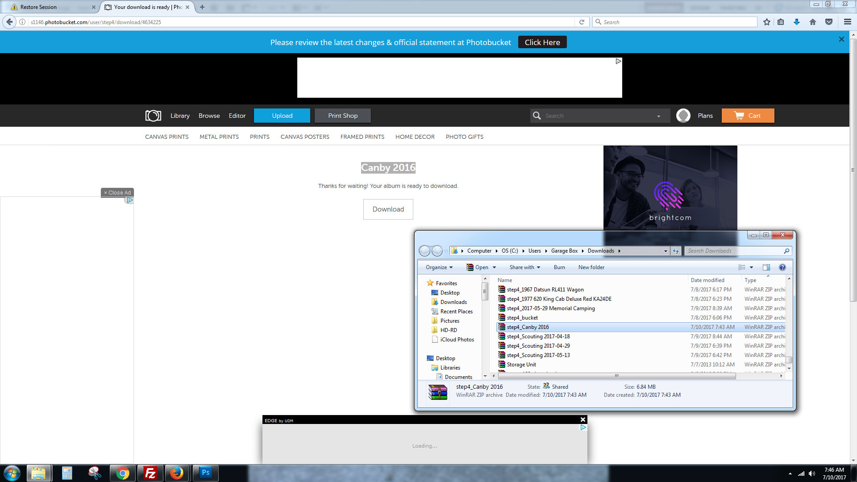Screen dimensions: 857x482
Task: Open the Firefox downloads arrow icon
Action: point(797,22)
